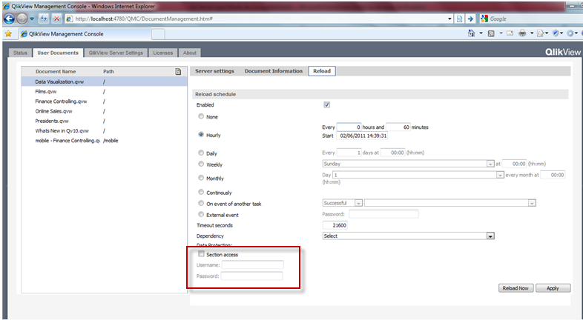Select the Hourly radio button
Screen dimensions: 583x320
pos(201,134)
